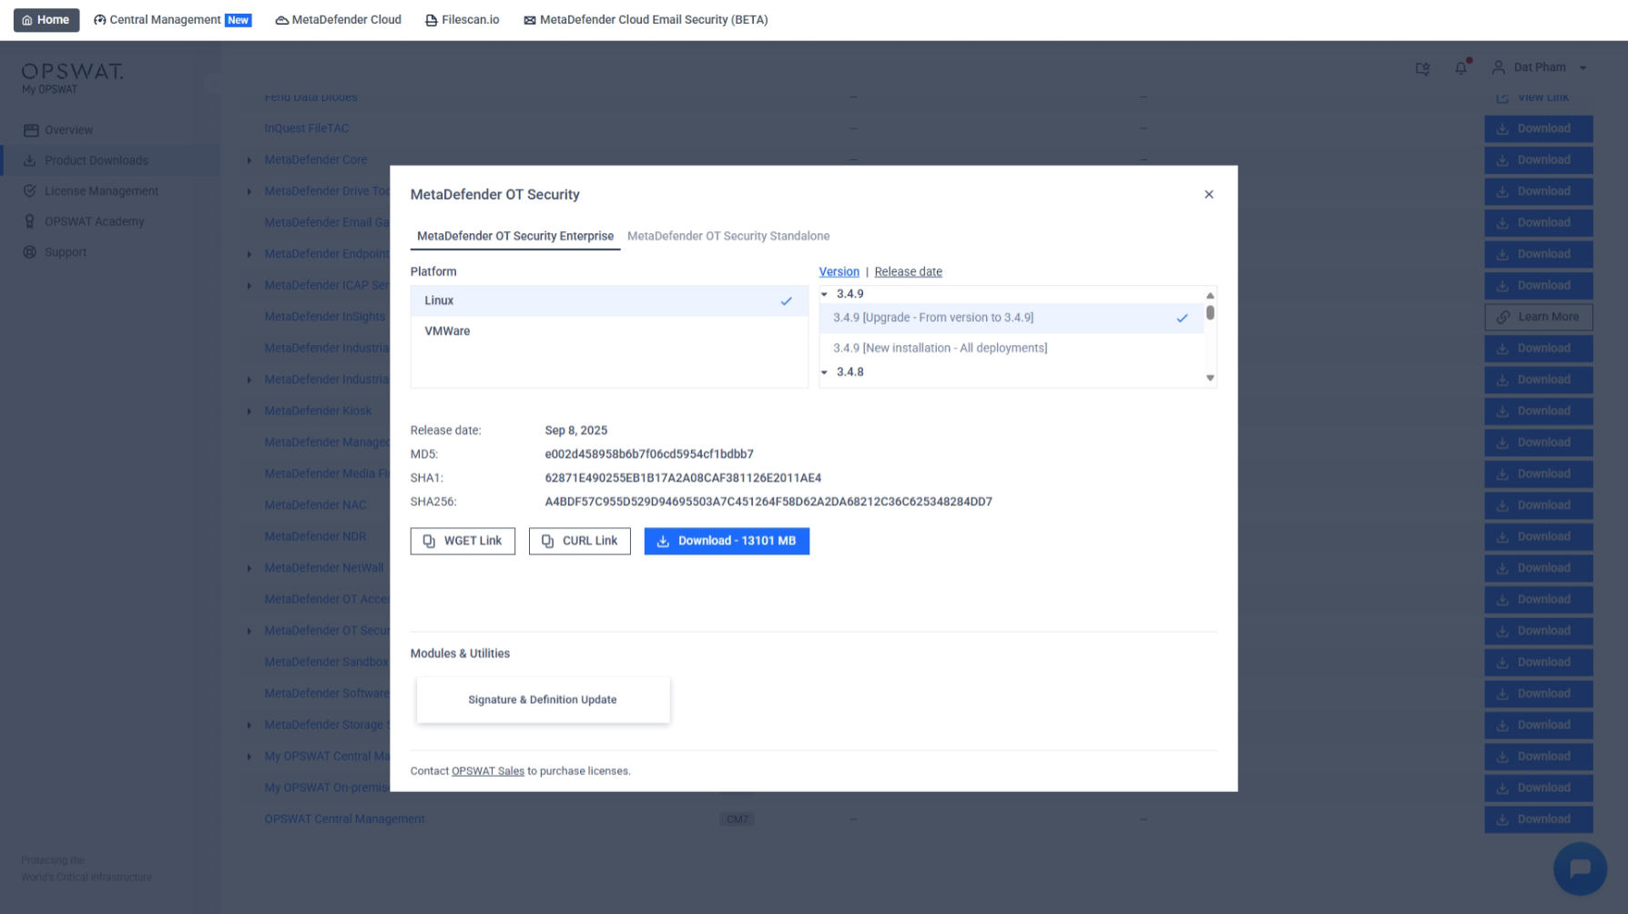Select 3.4.9 Upgrade version entry
1628x914 pixels.
(x=1011, y=318)
